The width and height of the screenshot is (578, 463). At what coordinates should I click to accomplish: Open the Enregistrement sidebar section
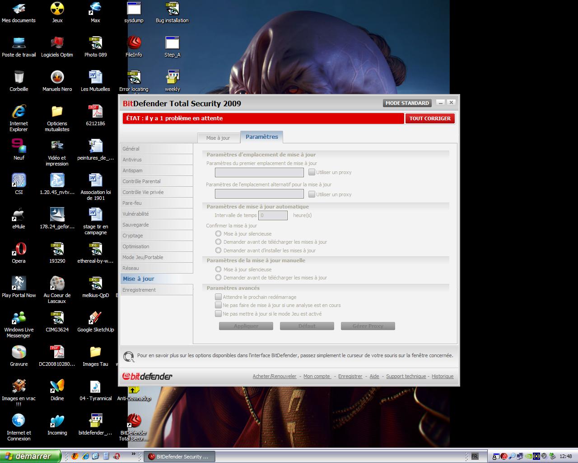(156, 290)
